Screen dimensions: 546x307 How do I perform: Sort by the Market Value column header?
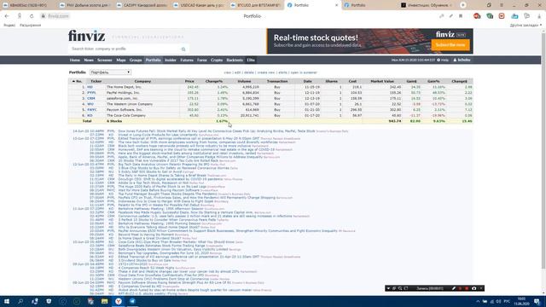tap(382, 81)
